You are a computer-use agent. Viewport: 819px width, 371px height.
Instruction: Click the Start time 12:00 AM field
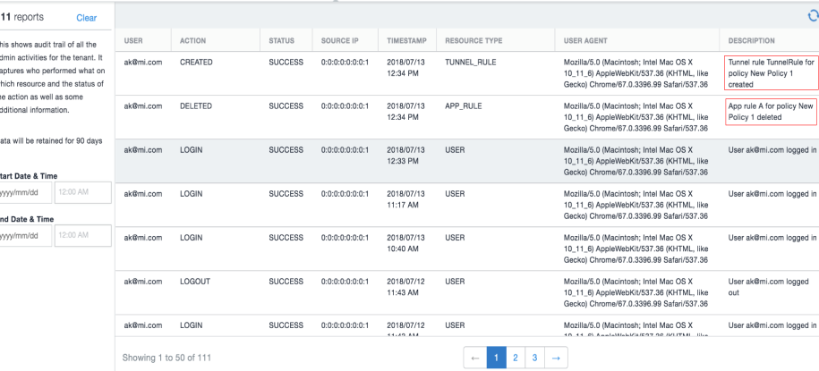pyautogui.click(x=83, y=192)
